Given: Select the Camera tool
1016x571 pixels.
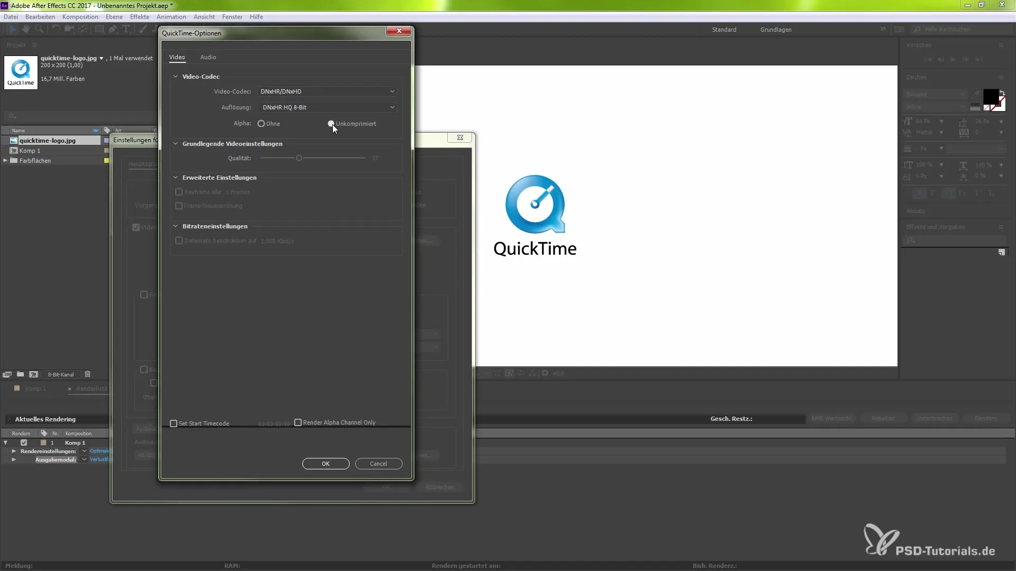Looking at the screenshot, I should pos(69,29).
